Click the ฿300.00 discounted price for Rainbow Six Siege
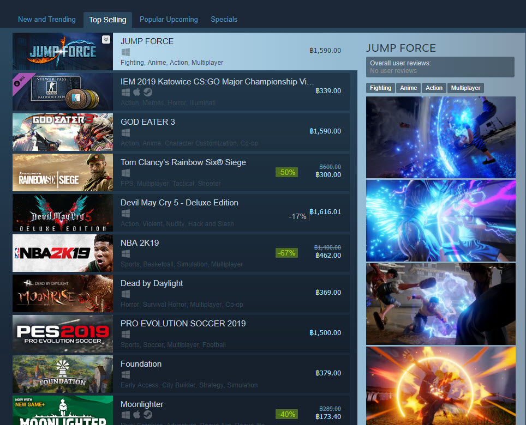 pos(328,175)
